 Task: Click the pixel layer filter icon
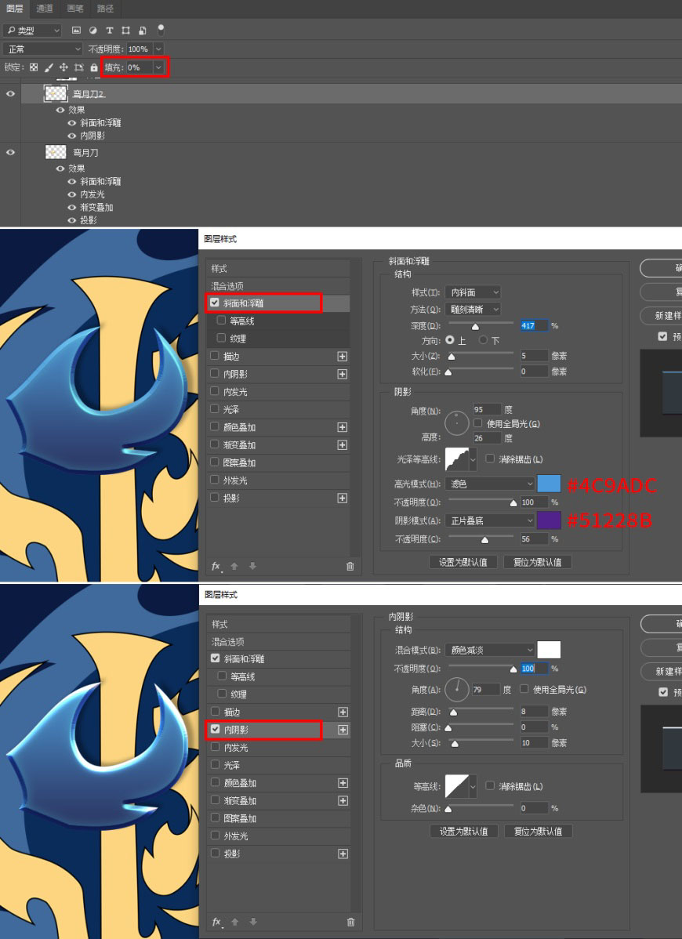(77, 31)
